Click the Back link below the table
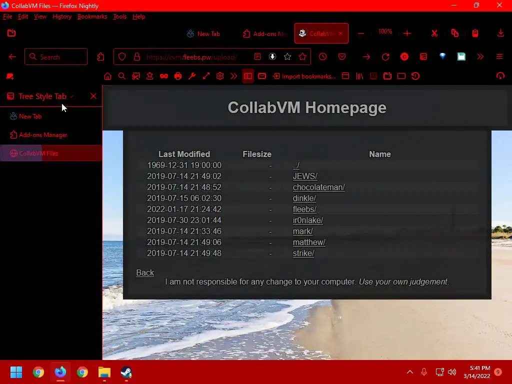 tap(145, 272)
